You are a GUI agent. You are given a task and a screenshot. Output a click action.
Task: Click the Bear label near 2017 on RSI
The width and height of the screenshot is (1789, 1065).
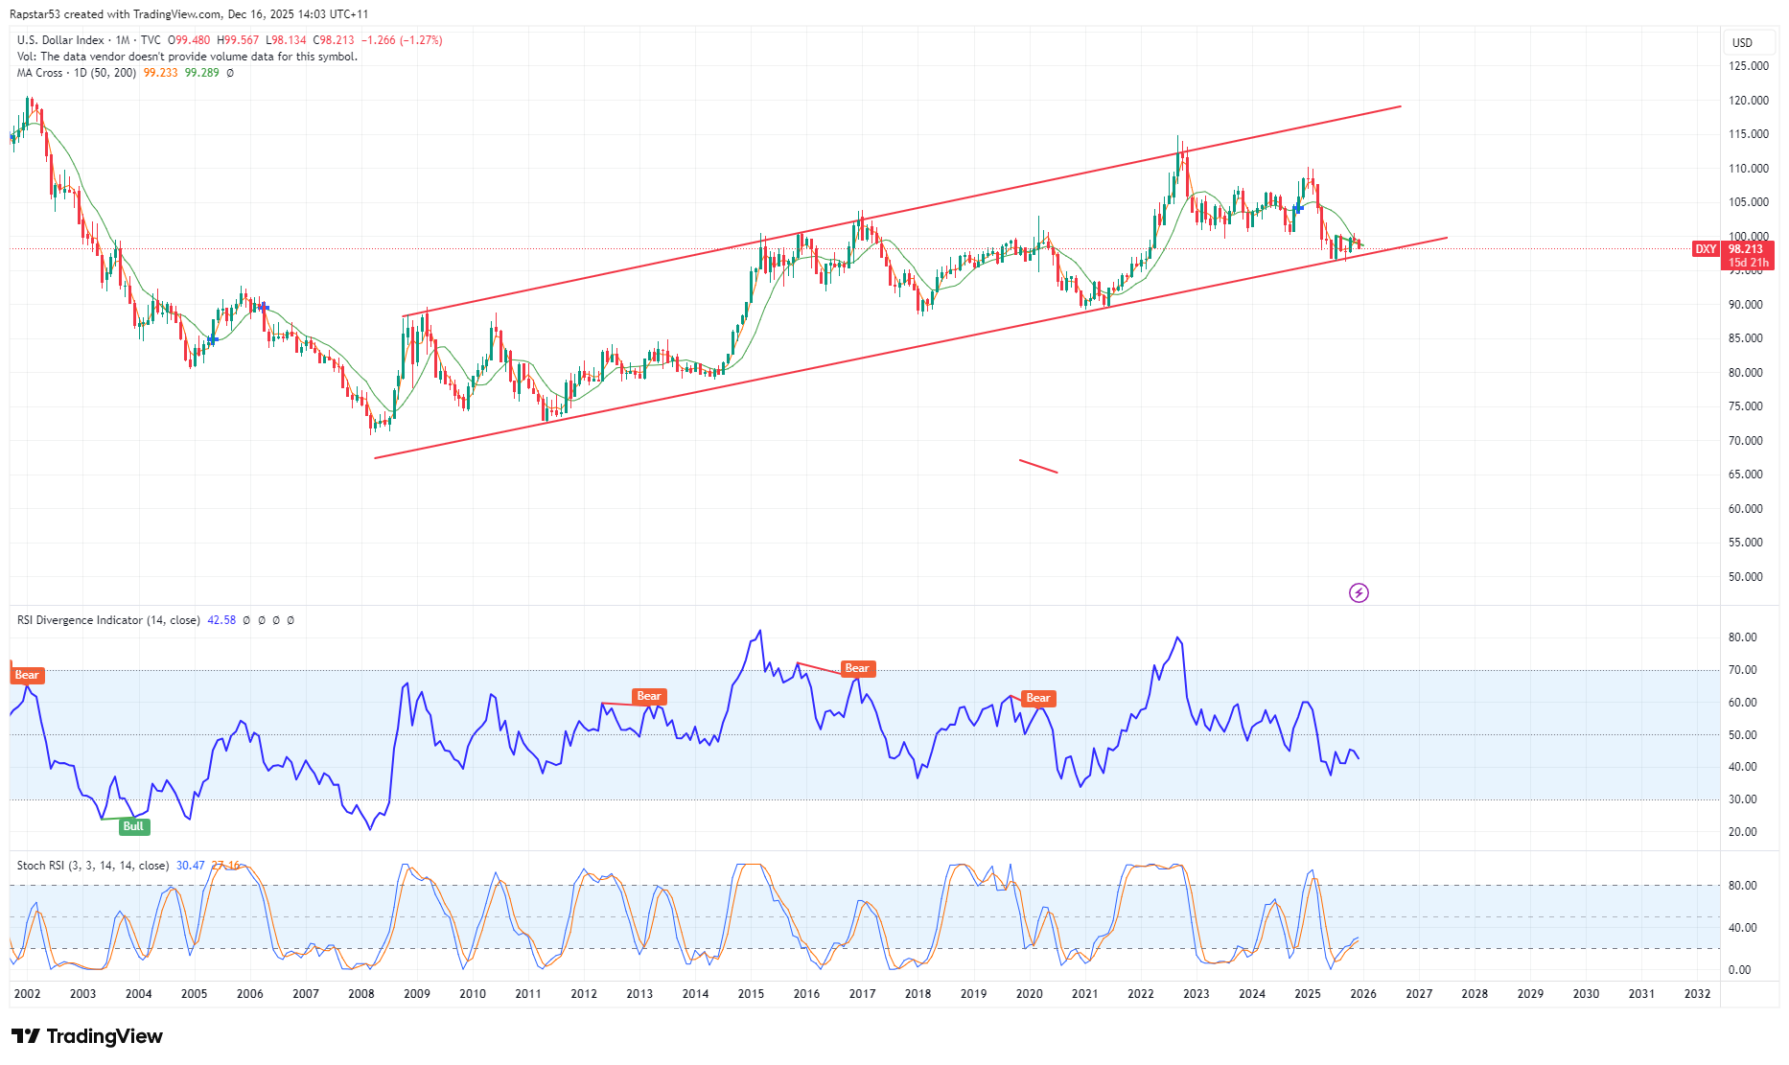[x=856, y=668]
